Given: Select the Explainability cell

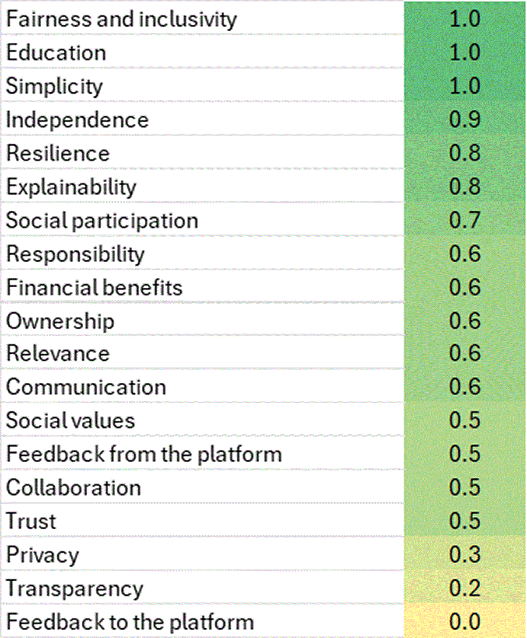Looking at the screenshot, I should click(202, 186).
